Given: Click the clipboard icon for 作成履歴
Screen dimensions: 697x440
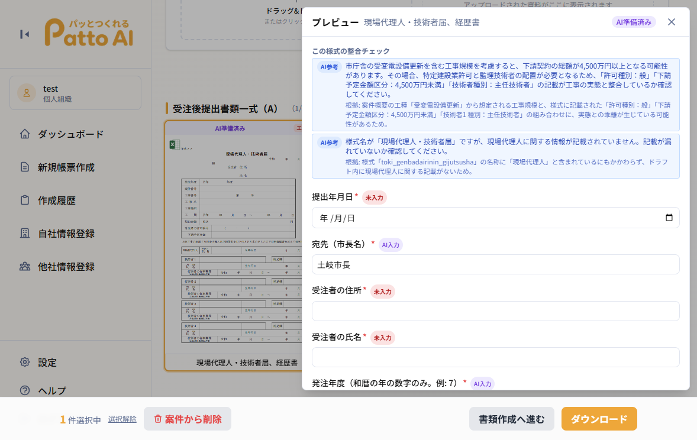Looking at the screenshot, I should point(25,200).
